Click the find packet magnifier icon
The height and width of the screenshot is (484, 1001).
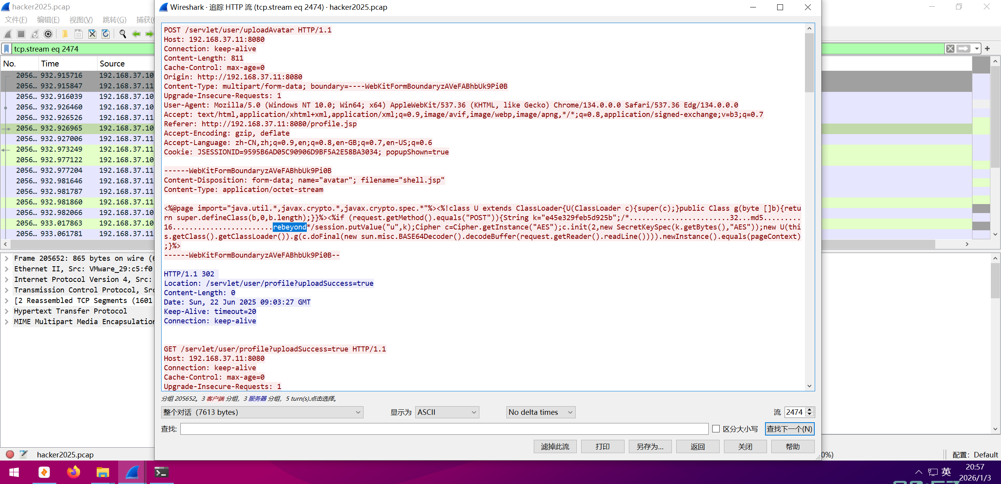pos(122,34)
